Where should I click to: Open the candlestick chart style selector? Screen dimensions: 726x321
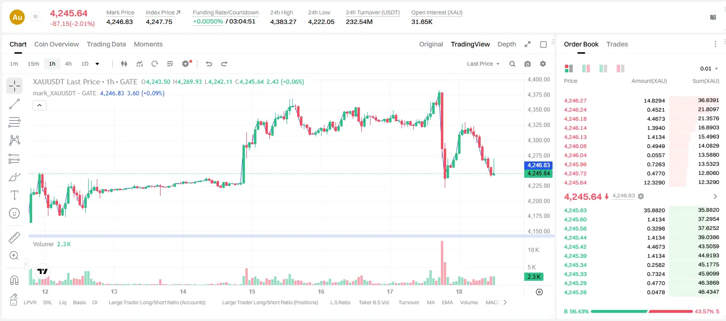point(124,64)
